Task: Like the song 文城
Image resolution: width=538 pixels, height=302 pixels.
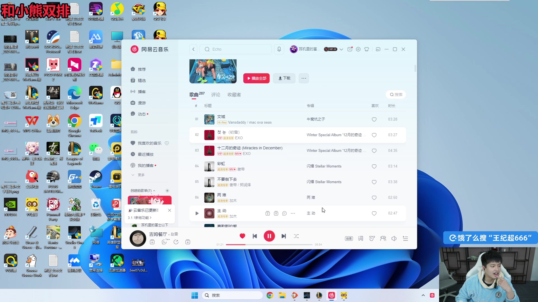Action: click(374, 119)
